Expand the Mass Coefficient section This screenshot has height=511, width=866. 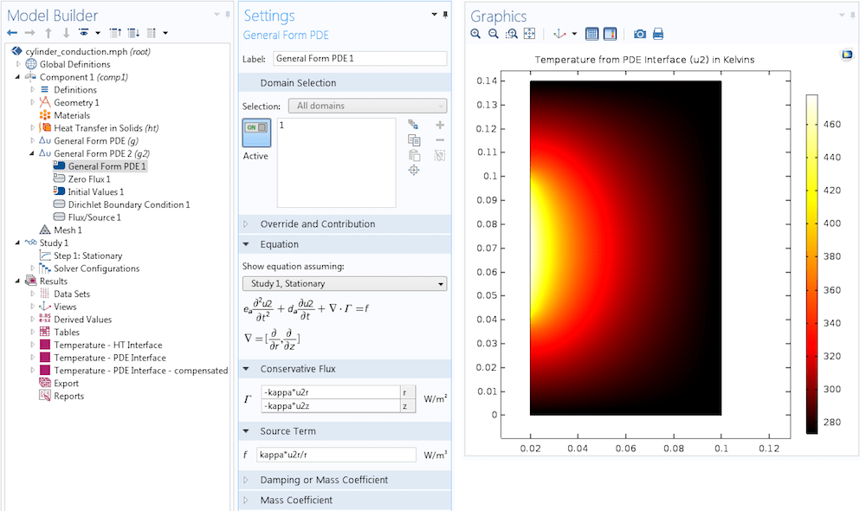click(246, 500)
